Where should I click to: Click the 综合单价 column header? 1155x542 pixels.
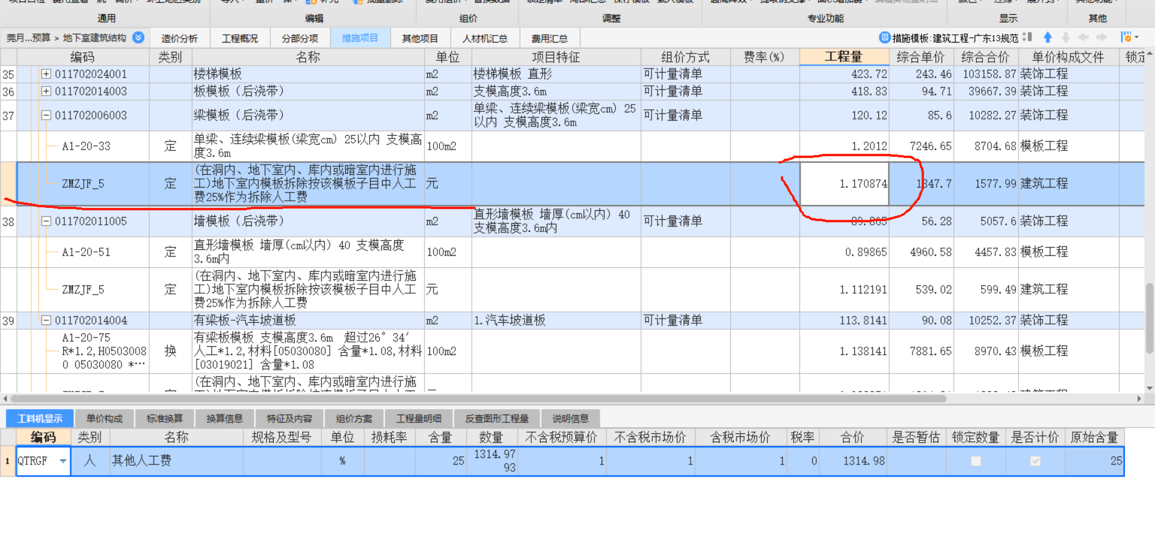pyautogui.click(x=920, y=57)
